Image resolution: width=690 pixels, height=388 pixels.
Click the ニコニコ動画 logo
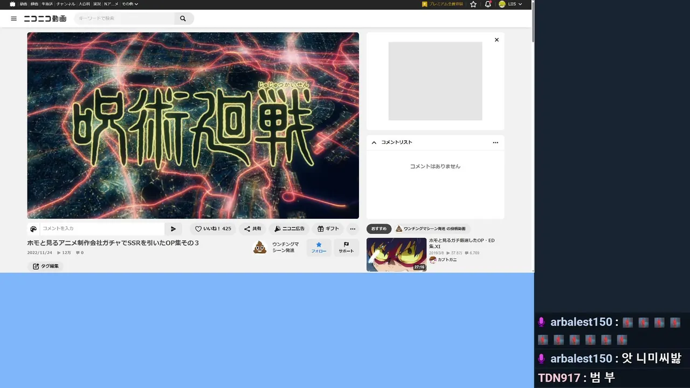[x=45, y=18]
